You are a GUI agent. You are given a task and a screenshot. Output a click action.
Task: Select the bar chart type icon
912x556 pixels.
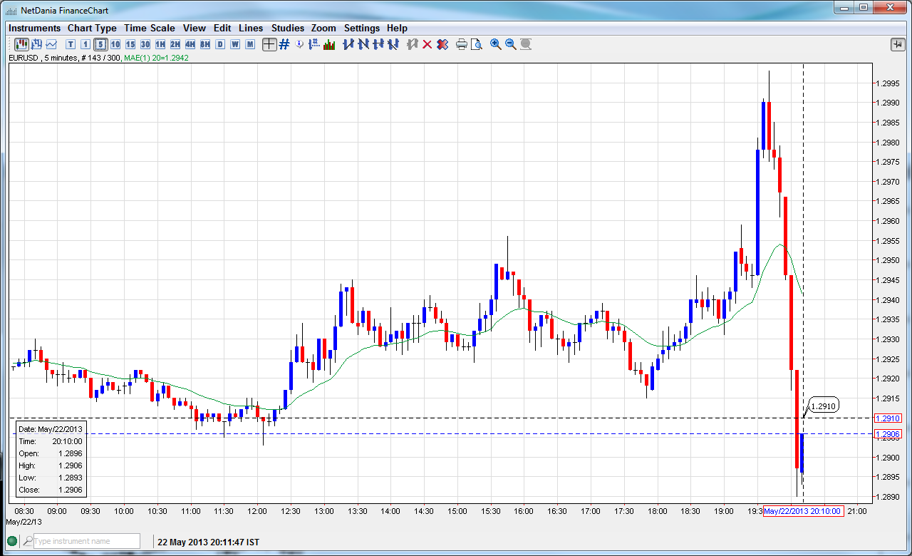36,44
